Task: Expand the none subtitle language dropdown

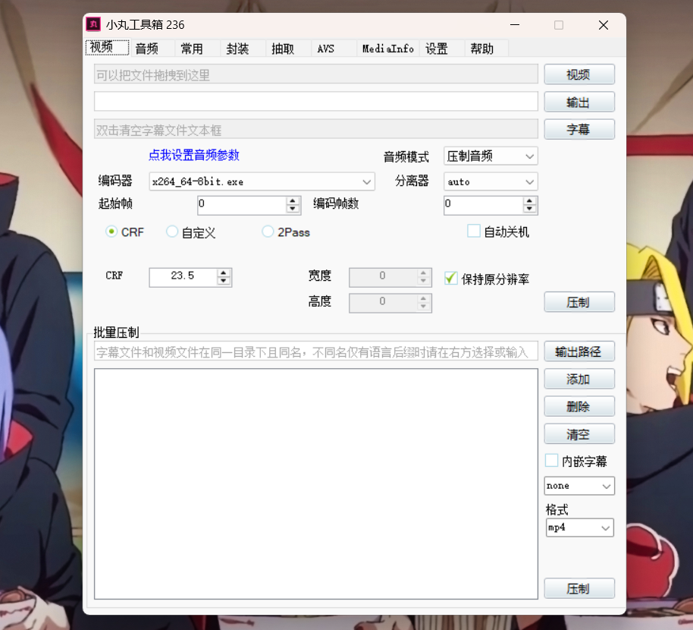Action: click(x=579, y=486)
